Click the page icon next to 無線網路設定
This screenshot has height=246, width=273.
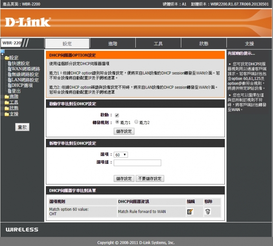point(10,75)
